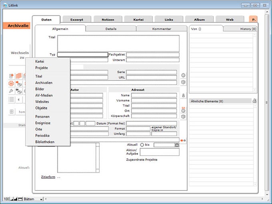
Task: Open the History (0) tab
Action: pos(240,29)
